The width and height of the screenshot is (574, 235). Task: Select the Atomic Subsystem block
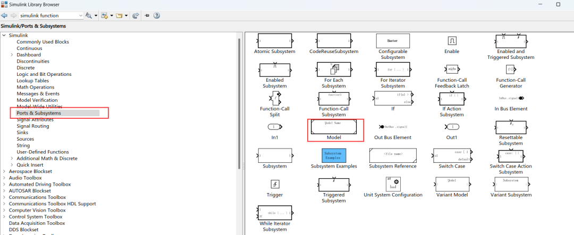point(275,41)
